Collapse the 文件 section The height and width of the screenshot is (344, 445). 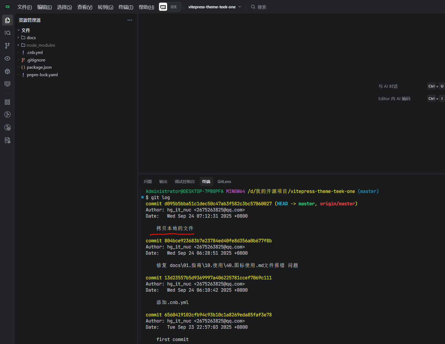pos(25,30)
